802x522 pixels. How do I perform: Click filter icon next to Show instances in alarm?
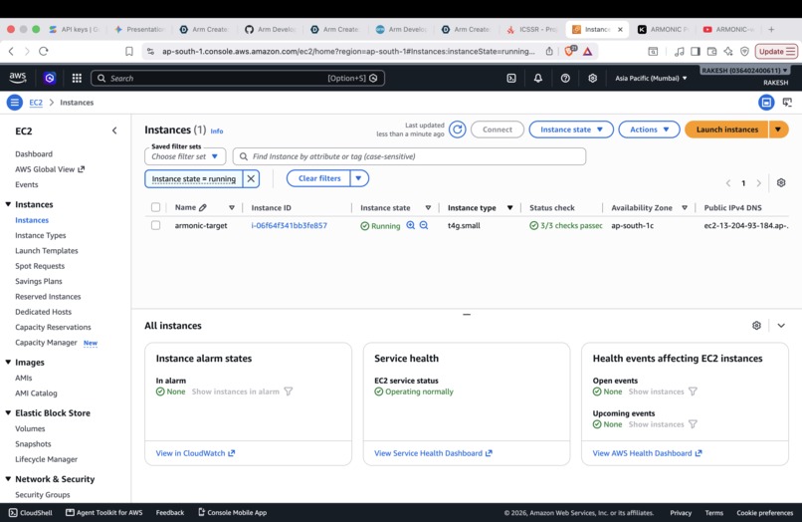[289, 391]
